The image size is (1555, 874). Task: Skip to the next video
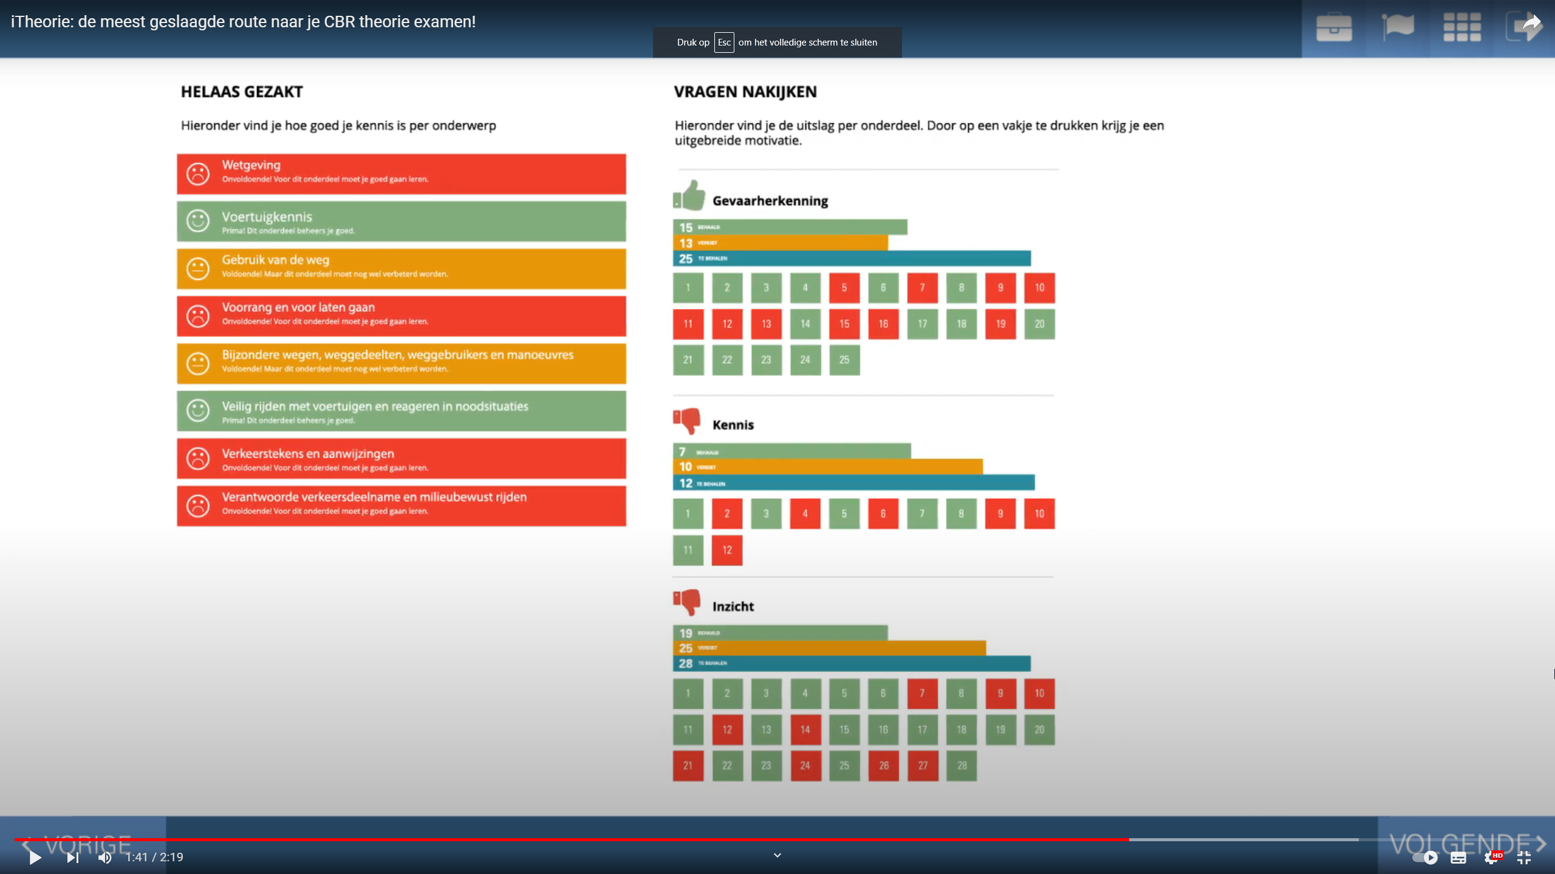tap(73, 857)
